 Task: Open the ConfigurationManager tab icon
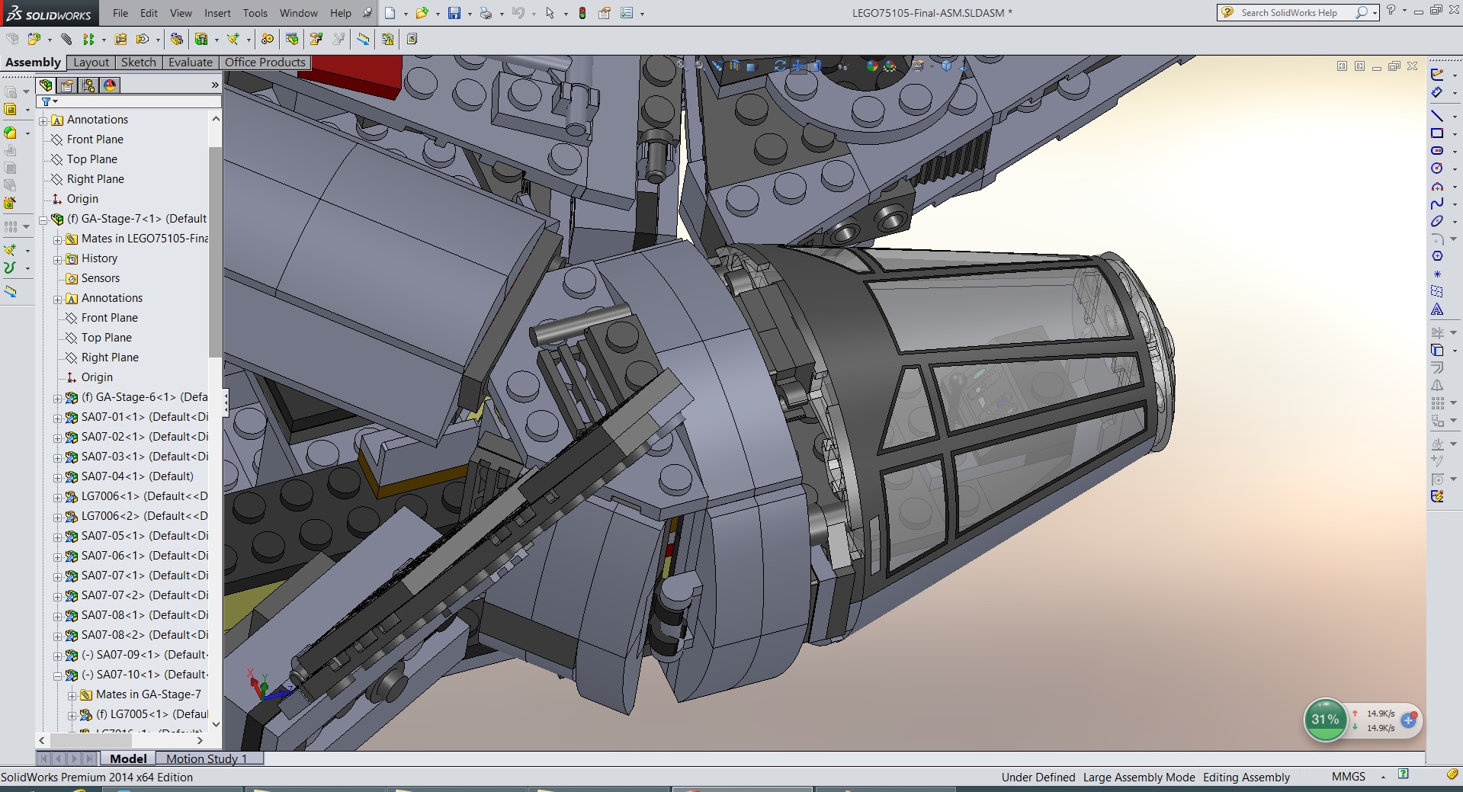pyautogui.click(x=88, y=85)
